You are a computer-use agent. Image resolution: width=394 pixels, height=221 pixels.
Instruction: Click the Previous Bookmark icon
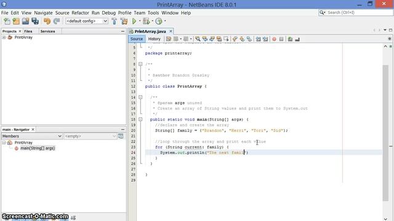pos(235,39)
